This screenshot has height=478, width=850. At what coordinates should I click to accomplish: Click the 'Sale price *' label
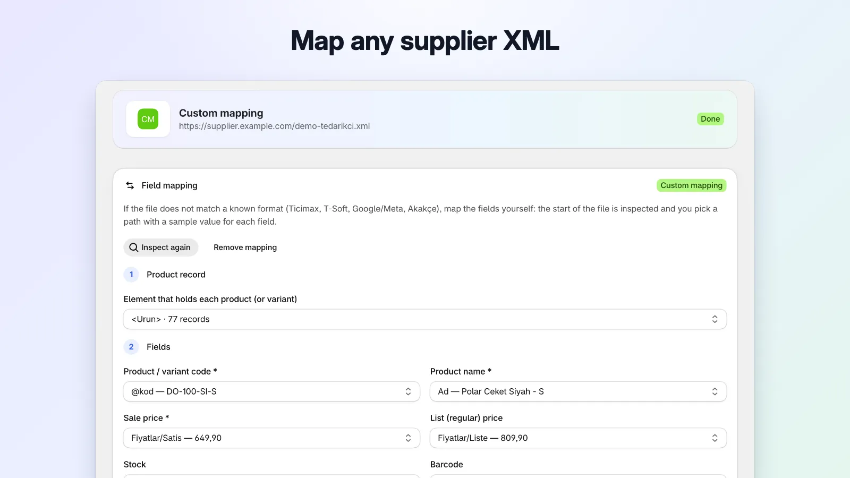click(x=147, y=418)
